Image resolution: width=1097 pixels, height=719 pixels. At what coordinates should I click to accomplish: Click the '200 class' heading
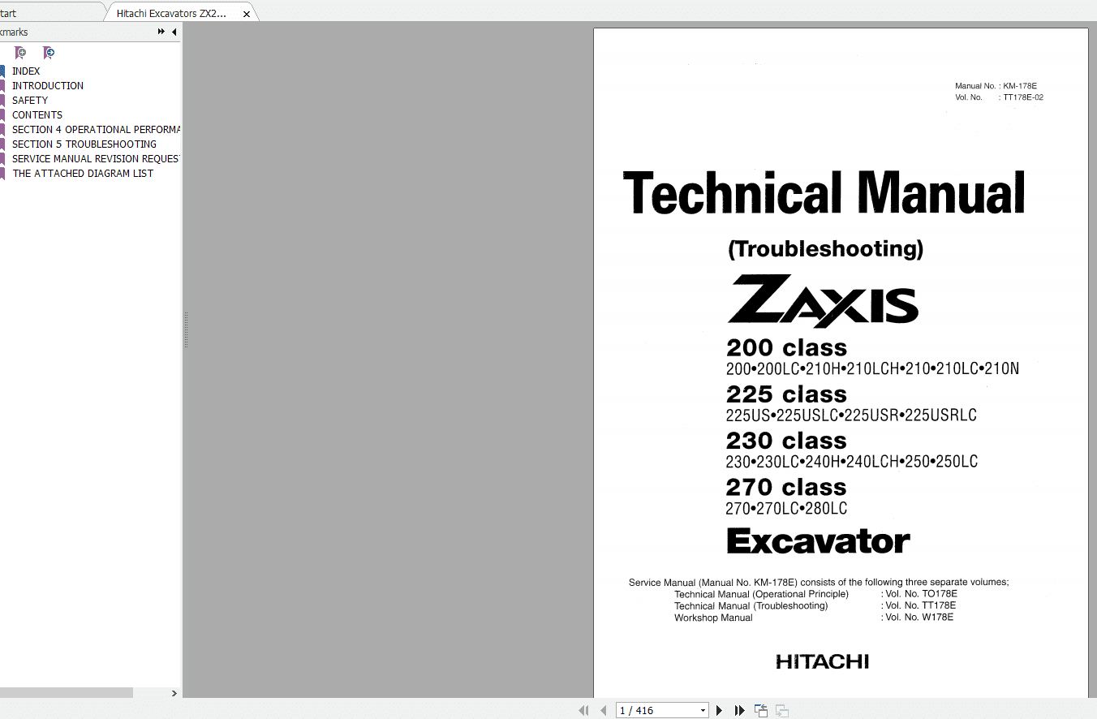coord(786,347)
